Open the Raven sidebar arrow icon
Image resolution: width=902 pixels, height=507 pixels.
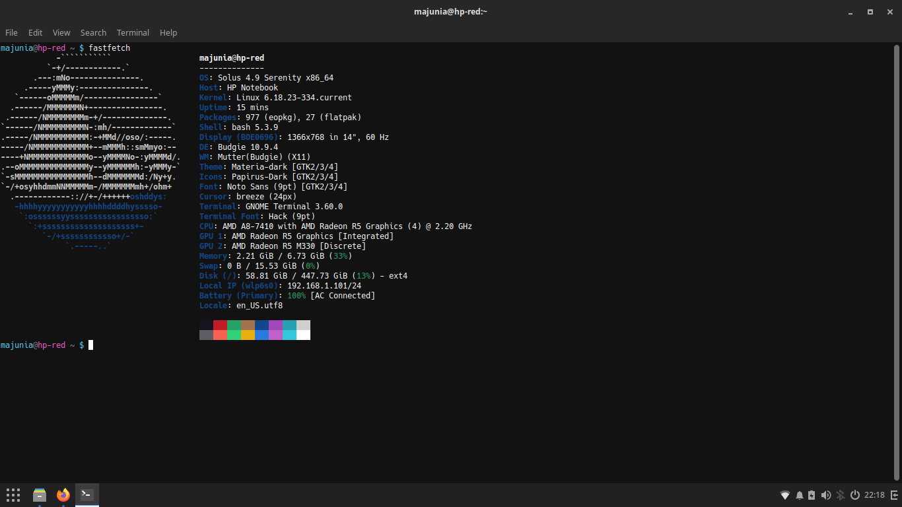coord(894,495)
